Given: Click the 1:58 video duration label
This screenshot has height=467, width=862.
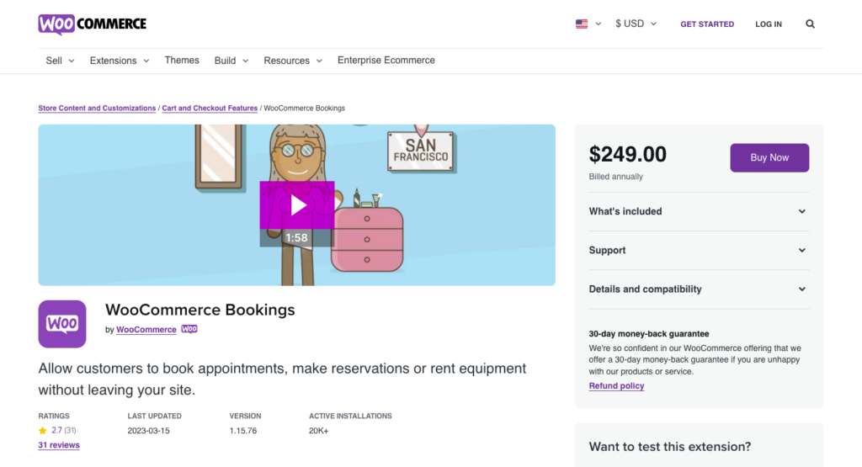Looking at the screenshot, I should (x=296, y=238).
